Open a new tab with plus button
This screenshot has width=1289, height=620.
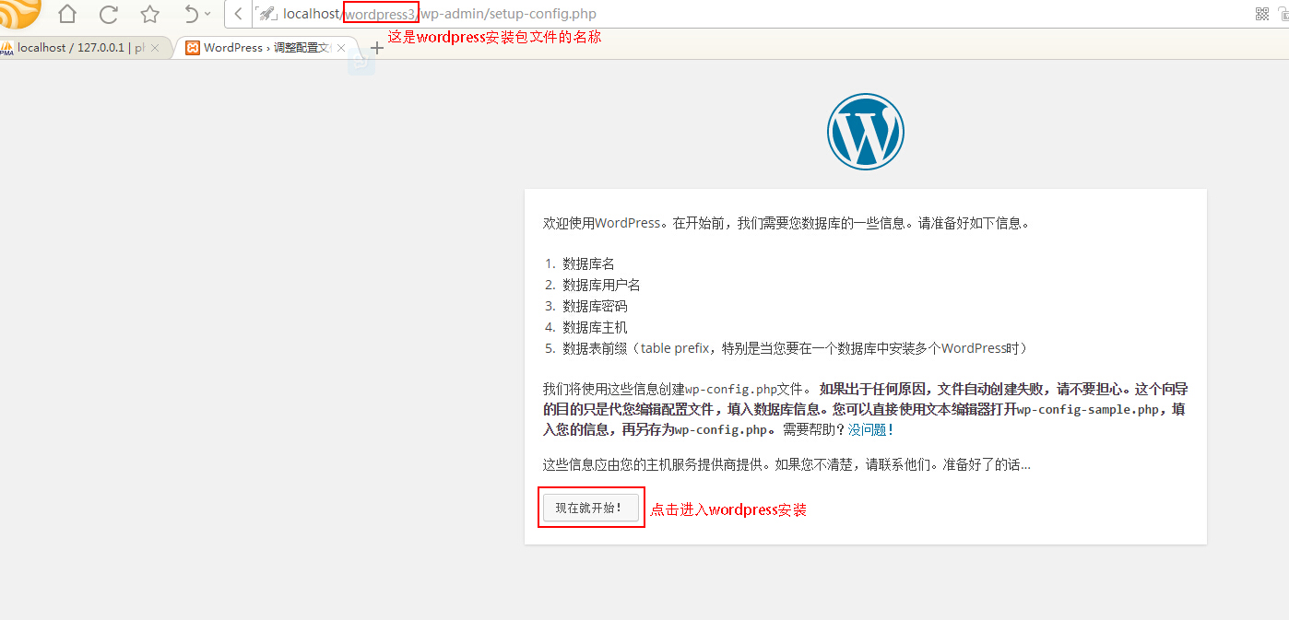click(376, 48)
